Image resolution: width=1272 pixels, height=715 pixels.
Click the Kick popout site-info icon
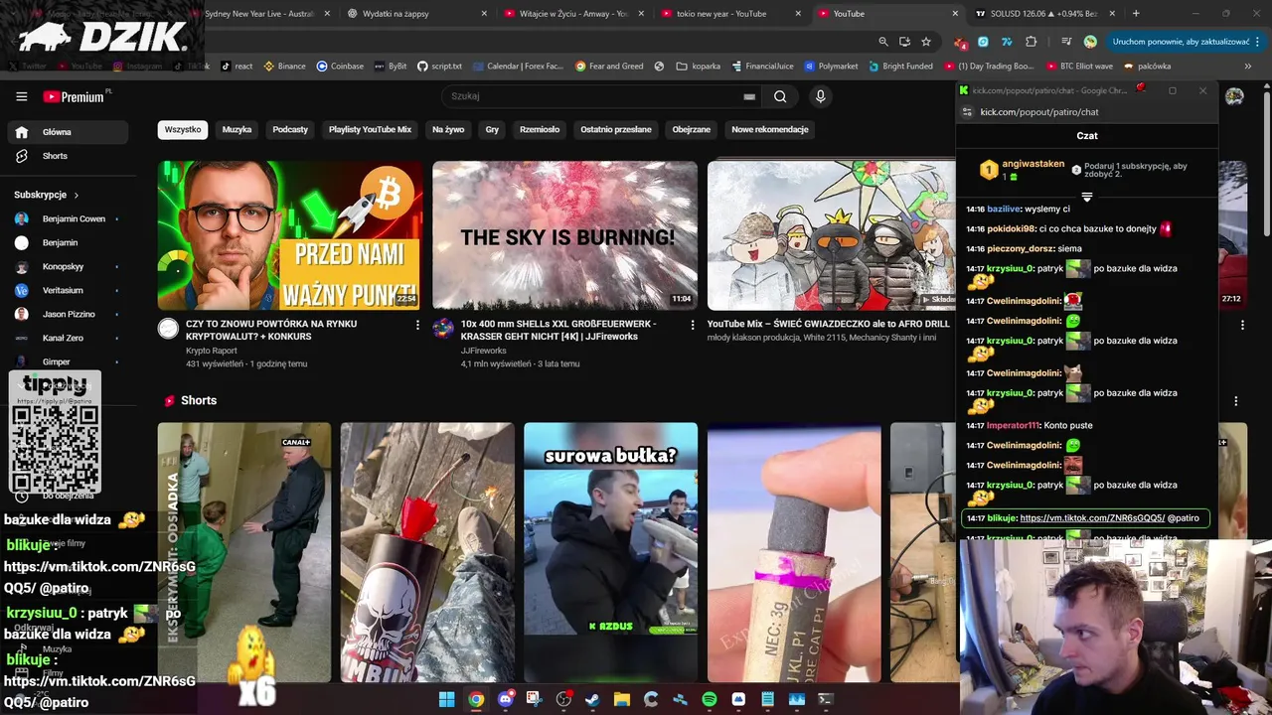968,112
